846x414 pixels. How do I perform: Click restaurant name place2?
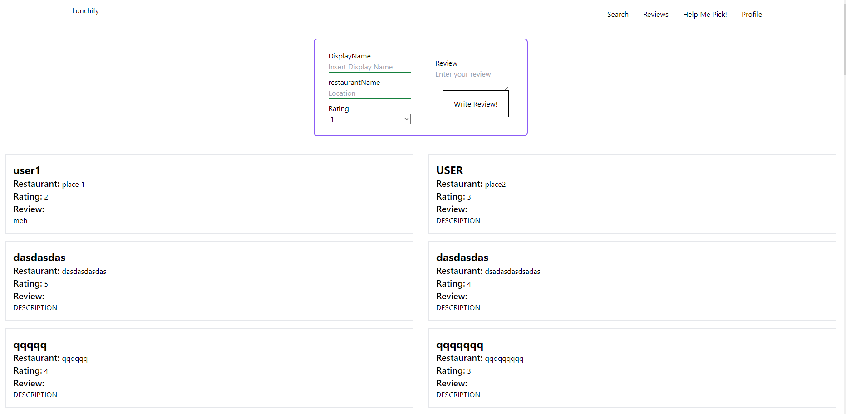495,185
